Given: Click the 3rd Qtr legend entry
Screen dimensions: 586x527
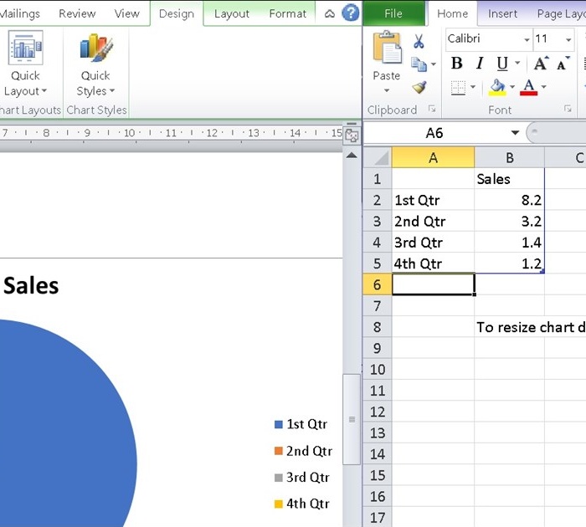Looking at the screenshot, I should 302,478.
